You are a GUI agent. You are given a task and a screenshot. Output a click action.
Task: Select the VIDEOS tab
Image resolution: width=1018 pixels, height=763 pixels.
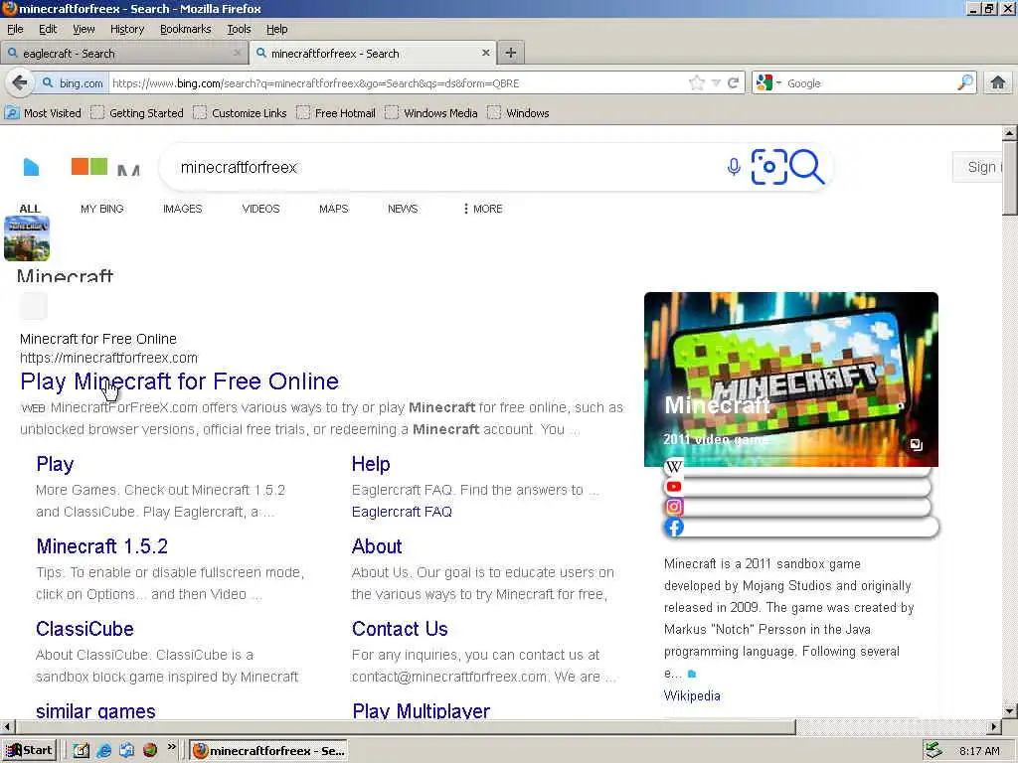coord(261,209)
